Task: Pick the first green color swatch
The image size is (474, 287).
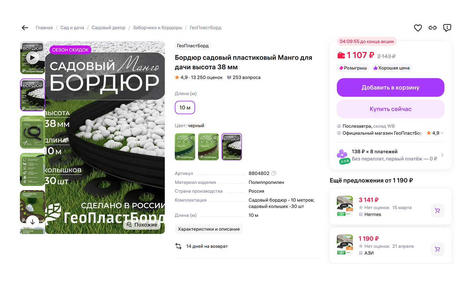Action: [x=185, y=147]
